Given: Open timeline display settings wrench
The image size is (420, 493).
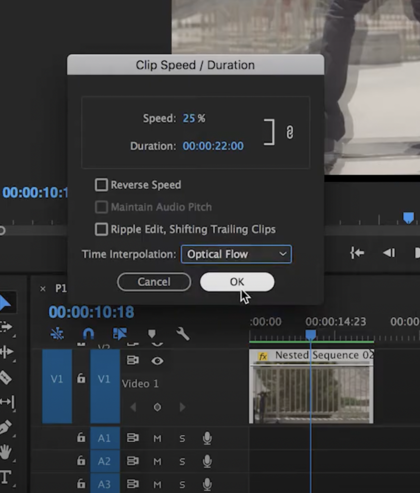Looking at the screenshot, I should [183, 333].
